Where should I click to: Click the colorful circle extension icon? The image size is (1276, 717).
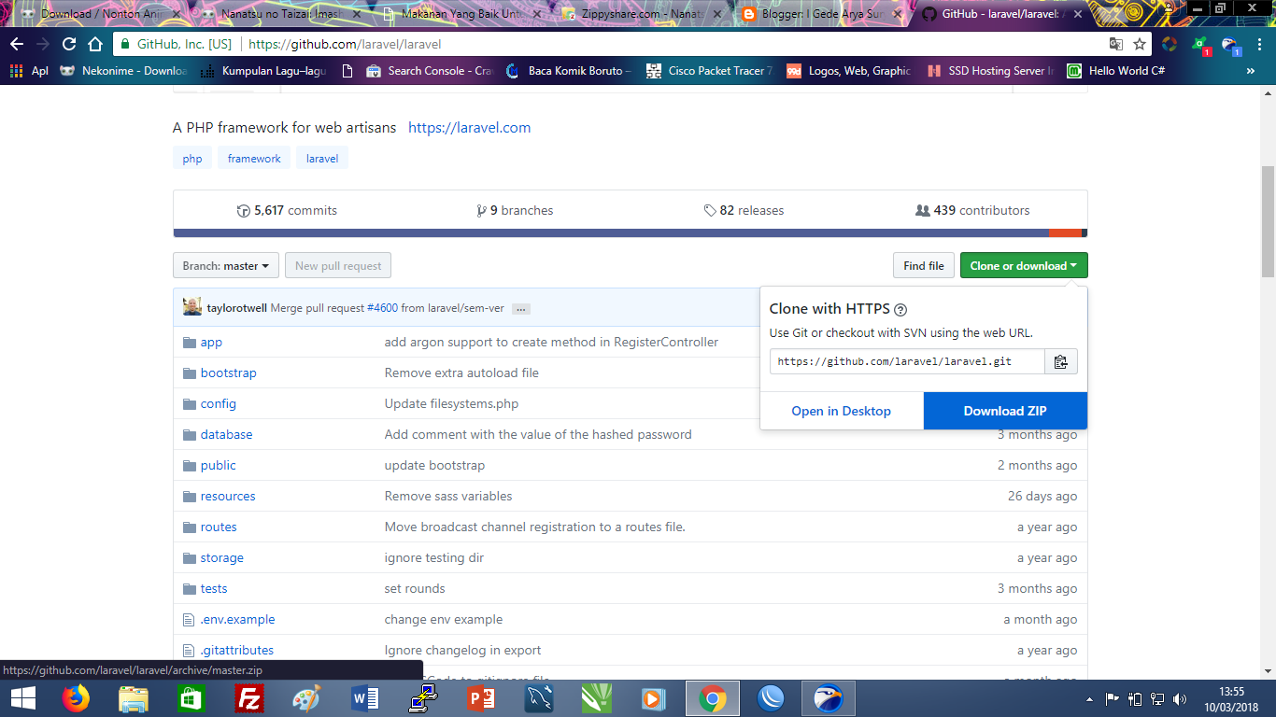pos(1170,44)
